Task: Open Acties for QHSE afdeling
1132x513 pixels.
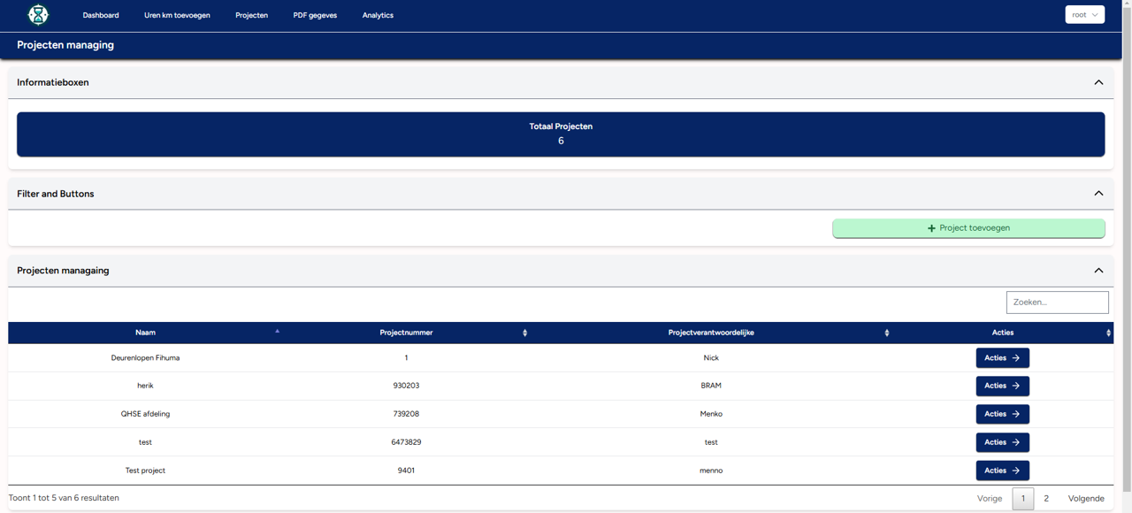Action: pos(1002,414)
